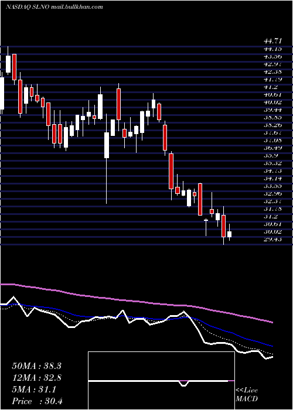Image resolution: width=293 pixels, height=410 pixels.
Task: Select the 30.61 price label
Action: pos(272,224)
